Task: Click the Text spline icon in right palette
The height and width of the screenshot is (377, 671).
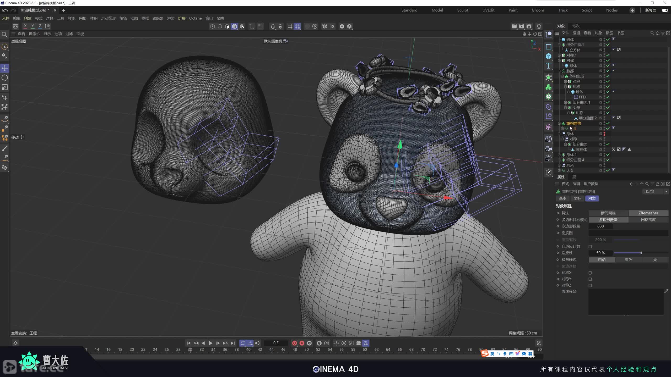Action: click(549, 66)
